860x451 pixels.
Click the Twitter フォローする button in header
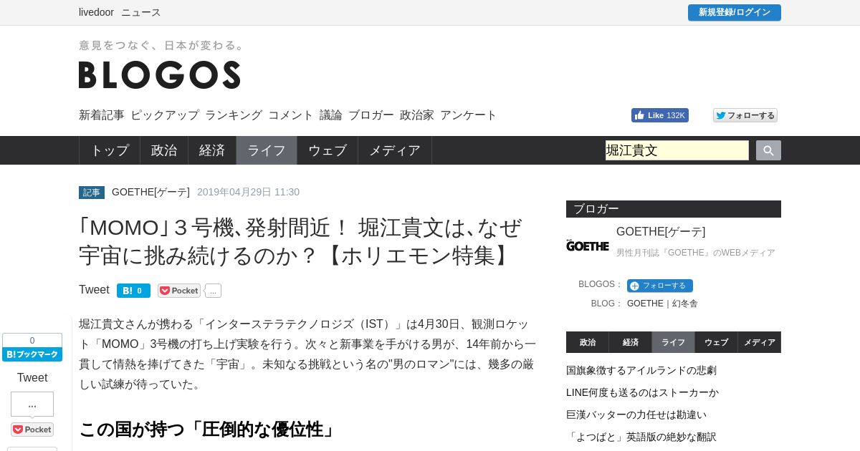pyautogui.click(x=745, y=115)
